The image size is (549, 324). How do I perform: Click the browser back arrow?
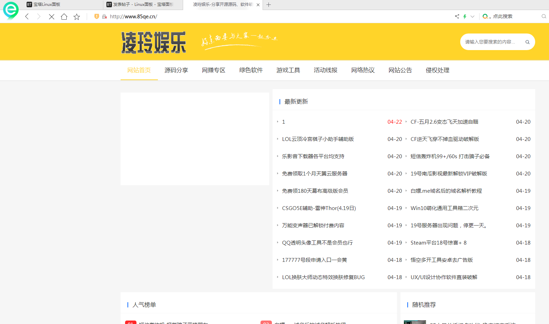tap(27, 17)
